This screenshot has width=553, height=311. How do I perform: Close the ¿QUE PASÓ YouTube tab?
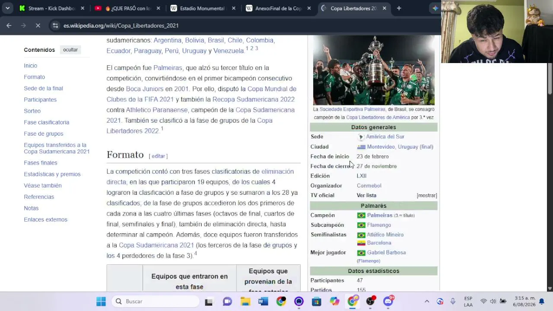click(158, 8)
